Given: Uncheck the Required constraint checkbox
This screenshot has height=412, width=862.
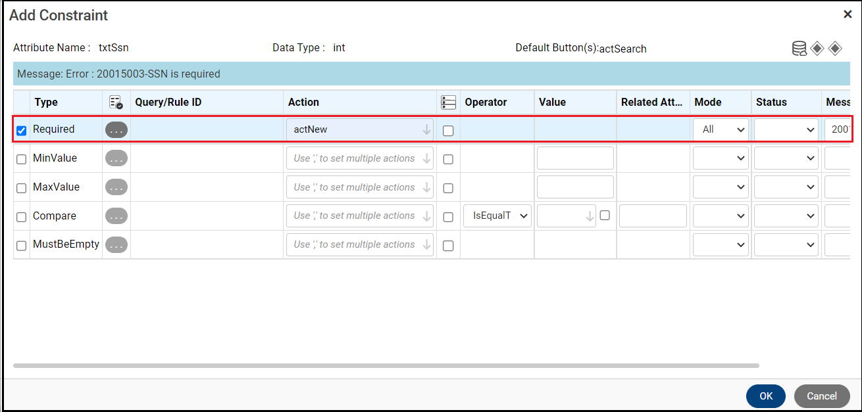Looking at the screenshot, I should pos(21,130).
